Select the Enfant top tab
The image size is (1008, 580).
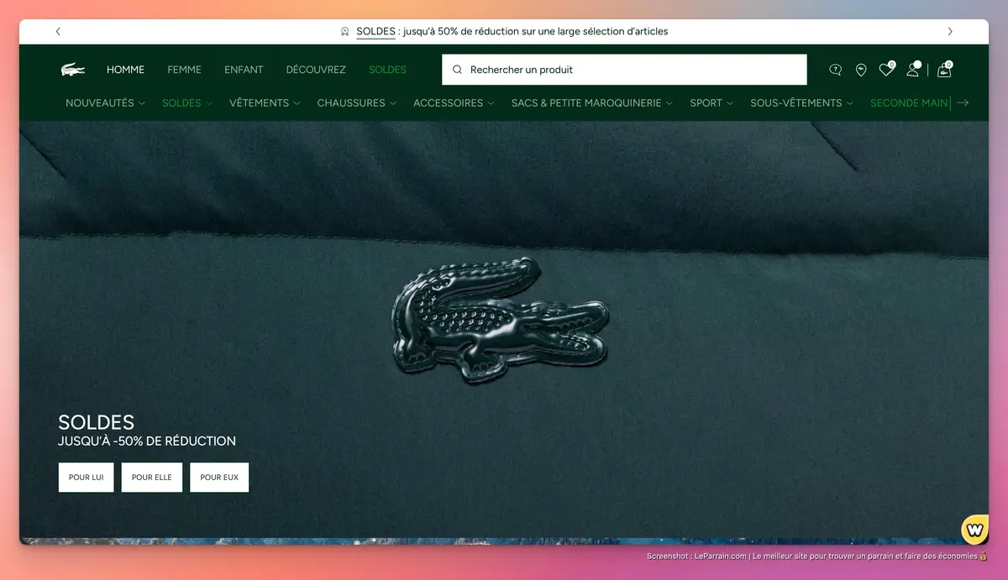[x=244, y=70]
